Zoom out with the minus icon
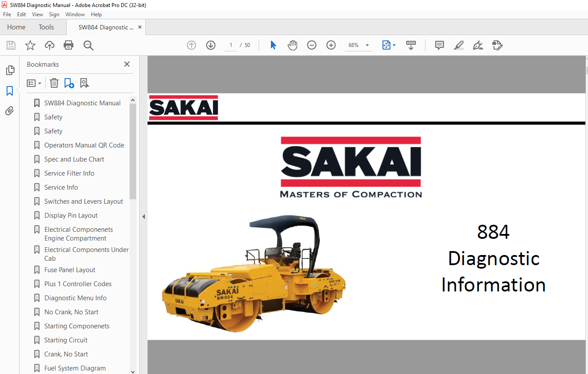The image size is (588, 374). [312, 45]
